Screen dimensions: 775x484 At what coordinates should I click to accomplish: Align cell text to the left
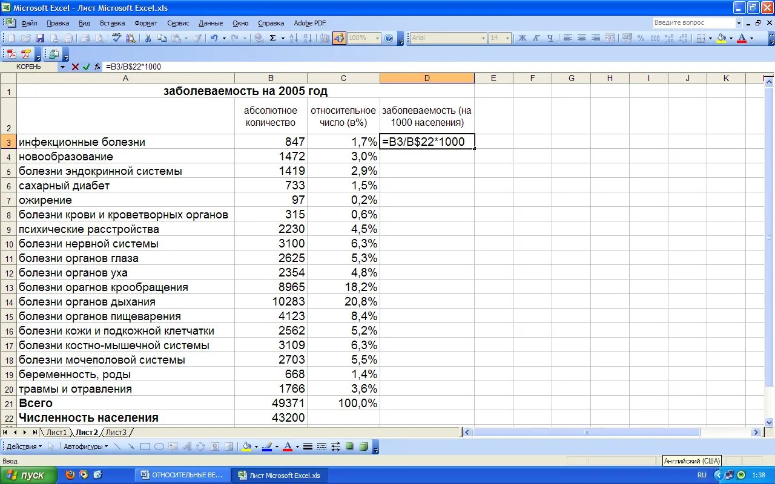coord(568,38)
